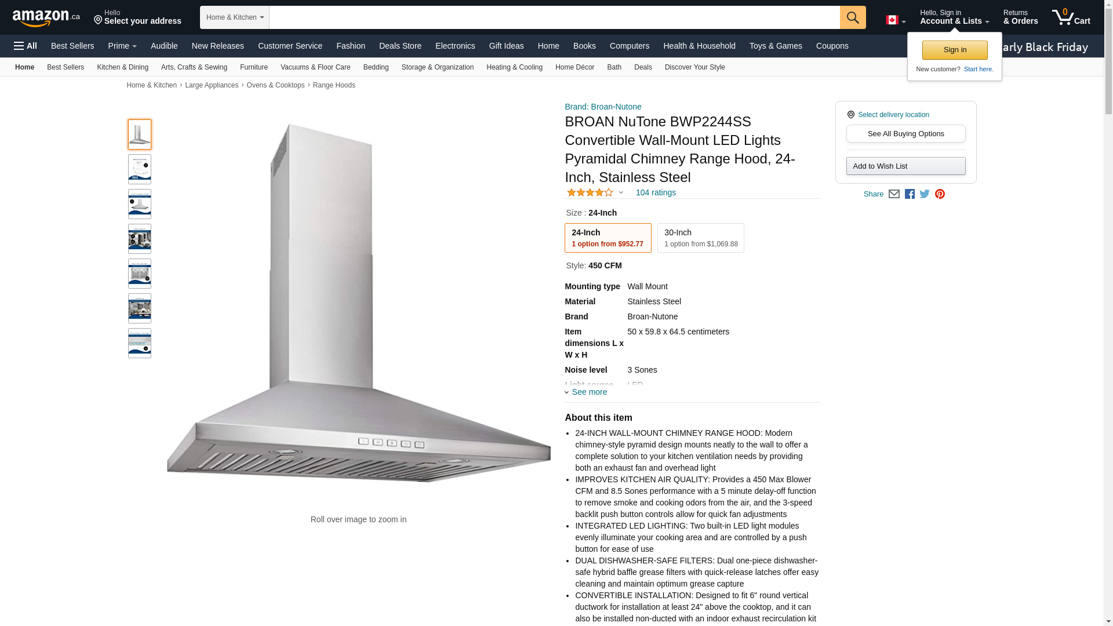This screenshot has width=1113, height=626.
Task: Share the product on Twitter
Action: pos(925,194)
